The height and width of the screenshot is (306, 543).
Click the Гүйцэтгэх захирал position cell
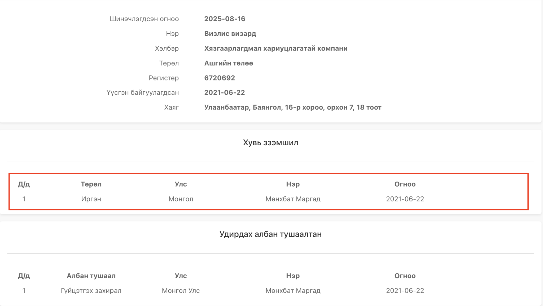91,291
